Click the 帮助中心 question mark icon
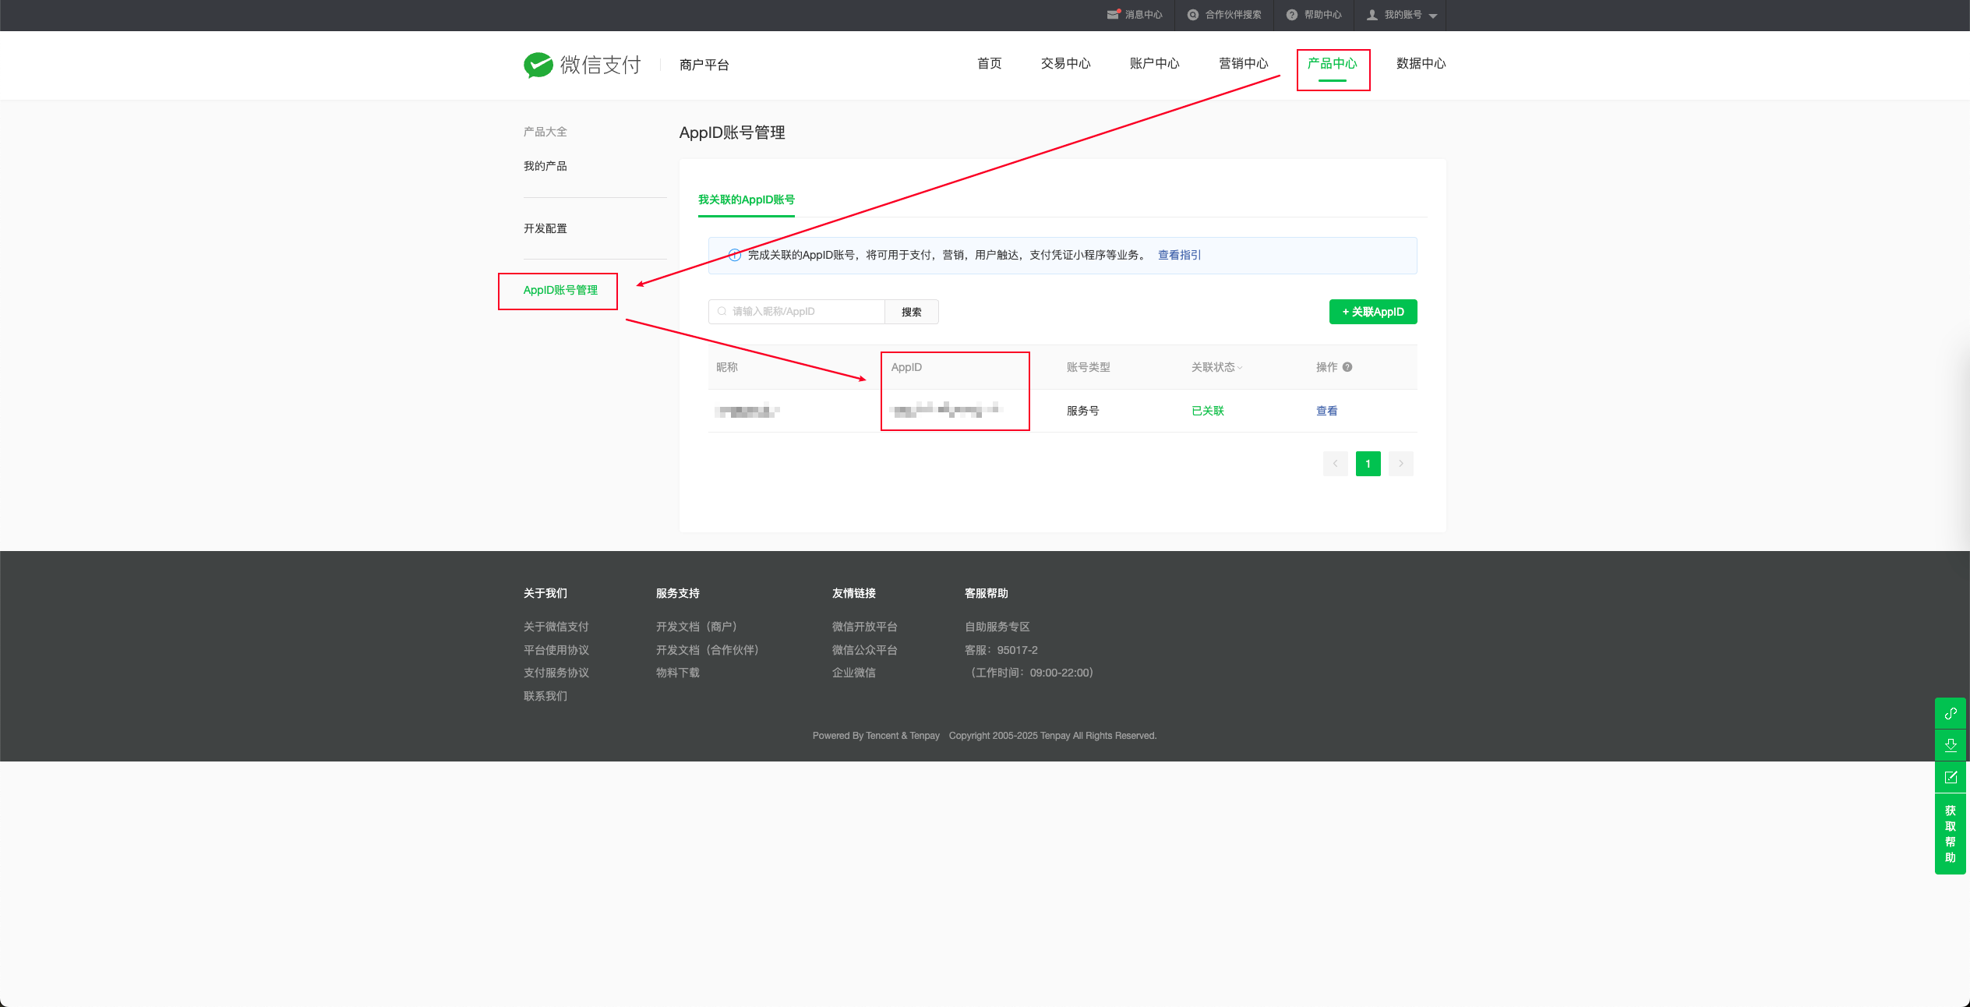Screen dimensions: 1970x1007 point(1291,15)
